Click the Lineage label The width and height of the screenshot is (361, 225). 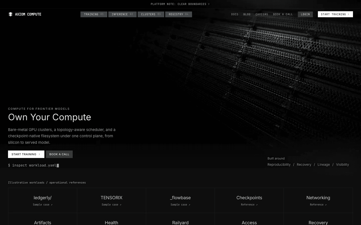point(324,164)
